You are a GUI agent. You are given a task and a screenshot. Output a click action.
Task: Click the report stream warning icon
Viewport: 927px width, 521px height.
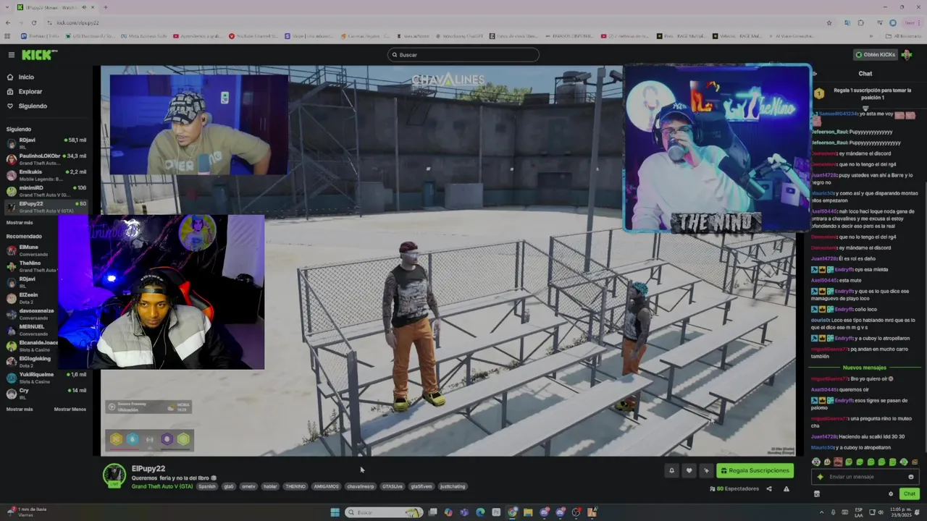[x=787, y=489]
